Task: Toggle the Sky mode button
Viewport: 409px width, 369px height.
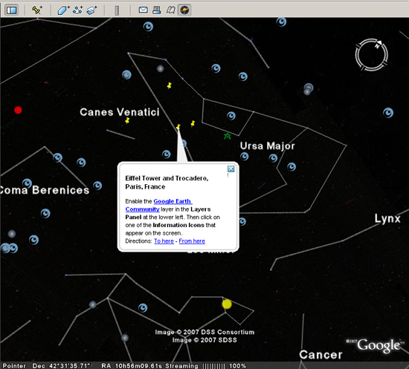Action: coord(184,10)
